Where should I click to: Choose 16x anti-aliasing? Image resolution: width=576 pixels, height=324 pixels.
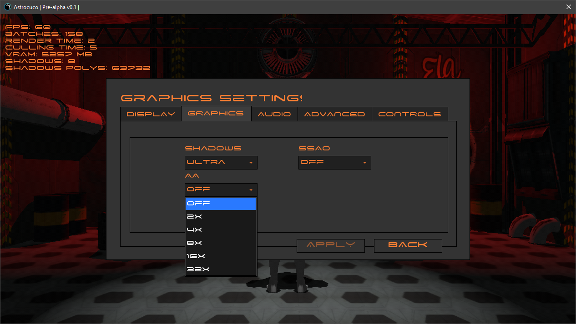coord(221,256)
